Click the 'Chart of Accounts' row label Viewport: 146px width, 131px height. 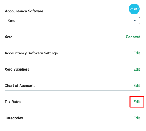pyautogui.click(x=20, y=86)
